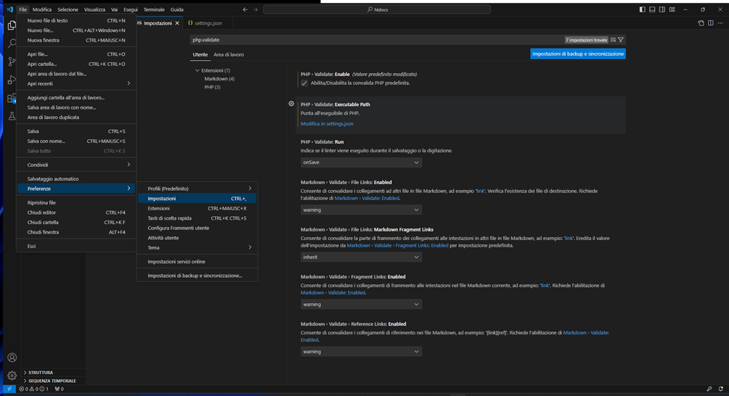The image size is (729, 396).
Task: Choose Configura Frammenti utente
Action: (x=197, y=228)
